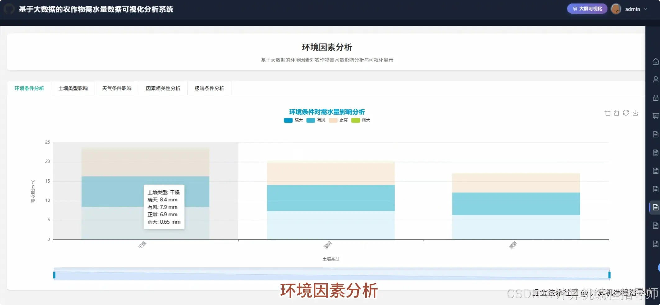Open the presentation board icon in the sidebar

[656, 116]
